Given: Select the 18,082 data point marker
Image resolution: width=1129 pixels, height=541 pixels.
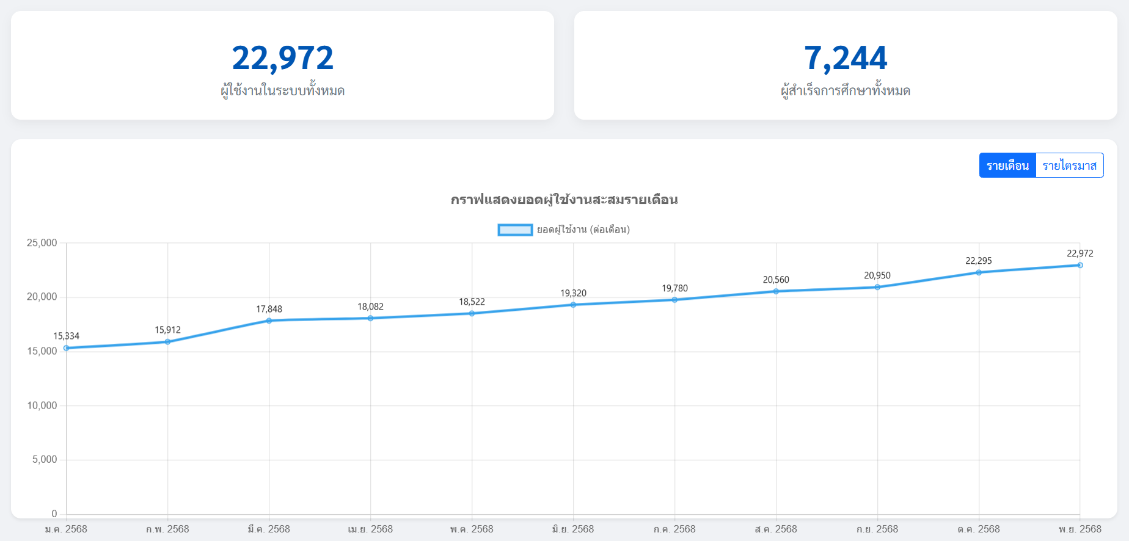Looking at the screenshot, I should (371, 318).
